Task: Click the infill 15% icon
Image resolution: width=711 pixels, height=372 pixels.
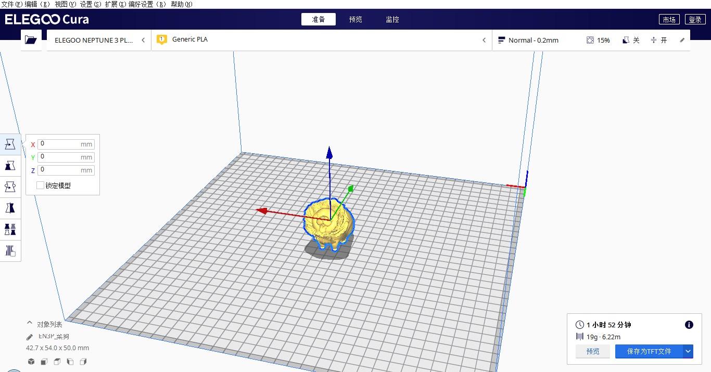Action: click(590, 40)
